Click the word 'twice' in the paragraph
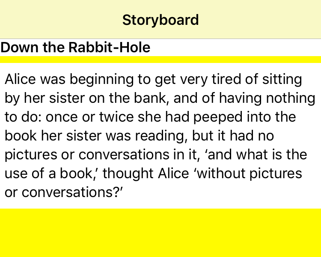Image resolution: width=321 pixels, height=257 pixels. pos(111,117)
